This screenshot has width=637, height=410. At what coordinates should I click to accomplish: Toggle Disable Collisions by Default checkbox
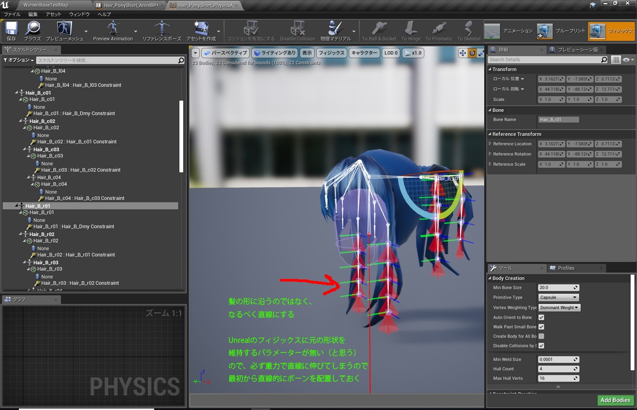click(x=541, y=346)
